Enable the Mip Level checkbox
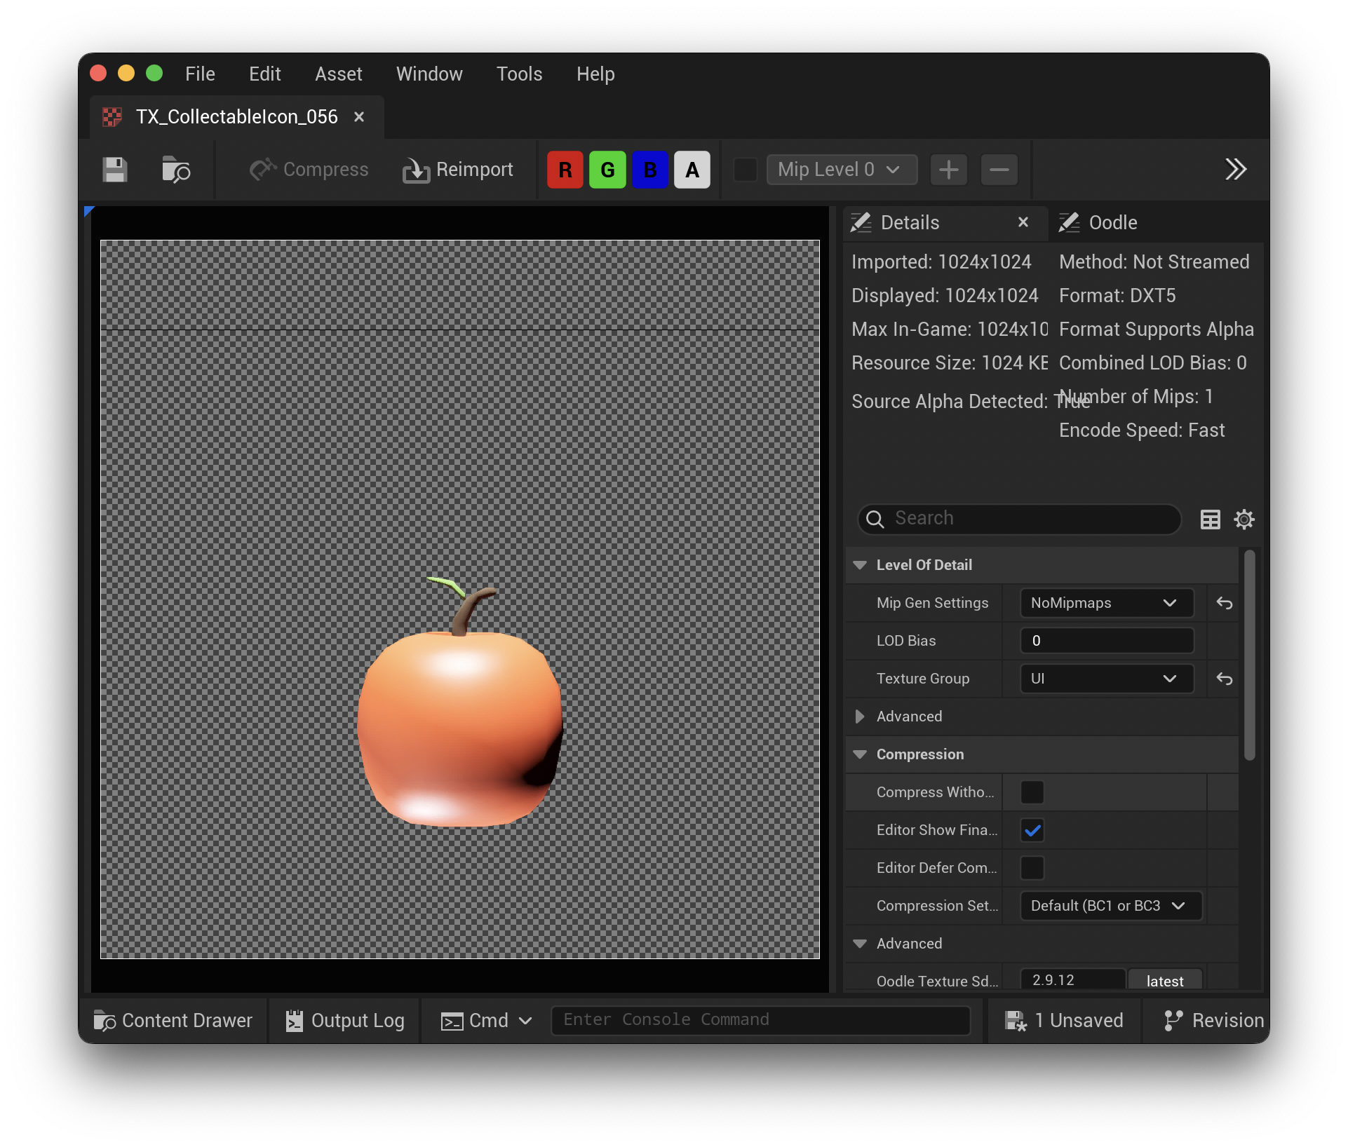Image resolution: width=1348 pixels, height=1147 pixels. pos(746,169)
